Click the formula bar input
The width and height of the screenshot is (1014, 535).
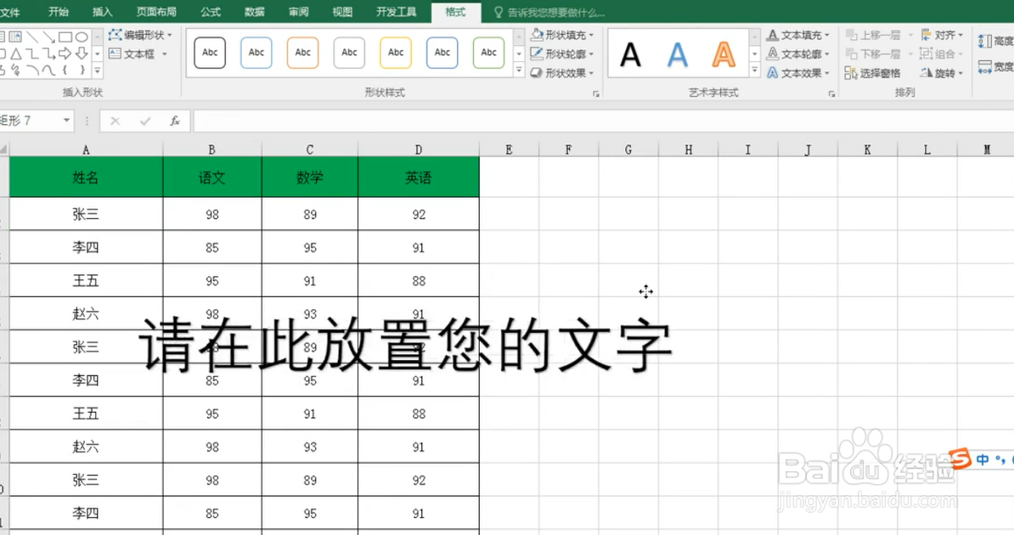point(603,121)
